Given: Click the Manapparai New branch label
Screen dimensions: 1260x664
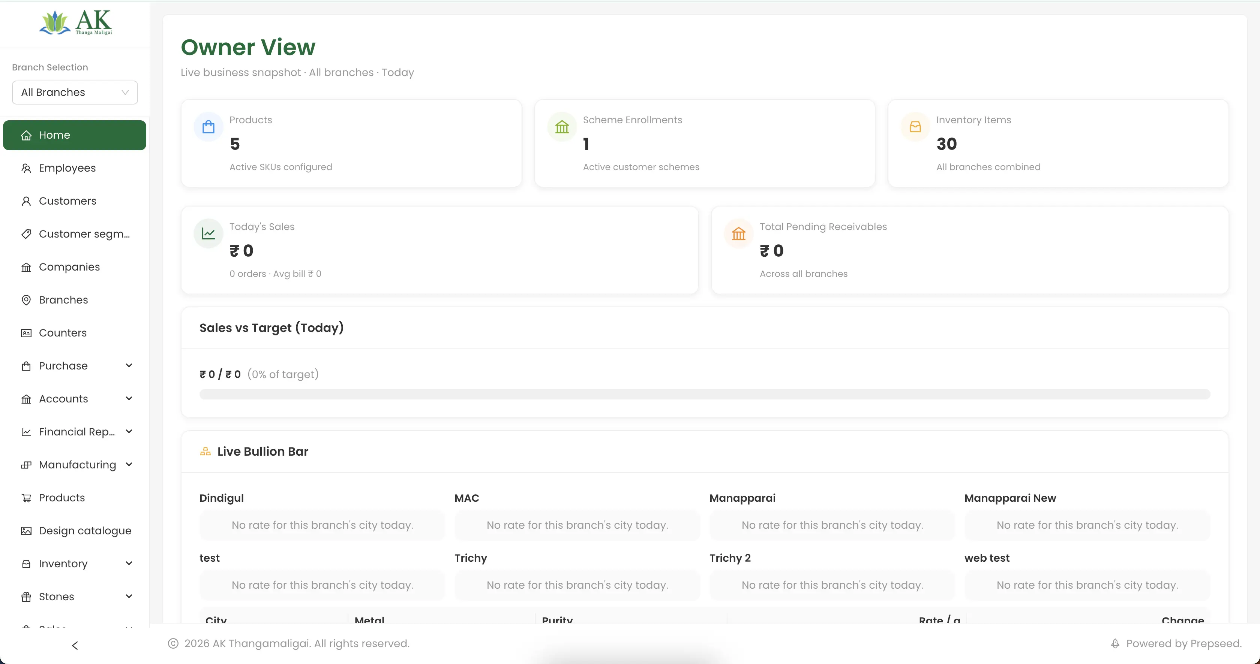Looking at the screenshot, I should [x=1010, y=498].
